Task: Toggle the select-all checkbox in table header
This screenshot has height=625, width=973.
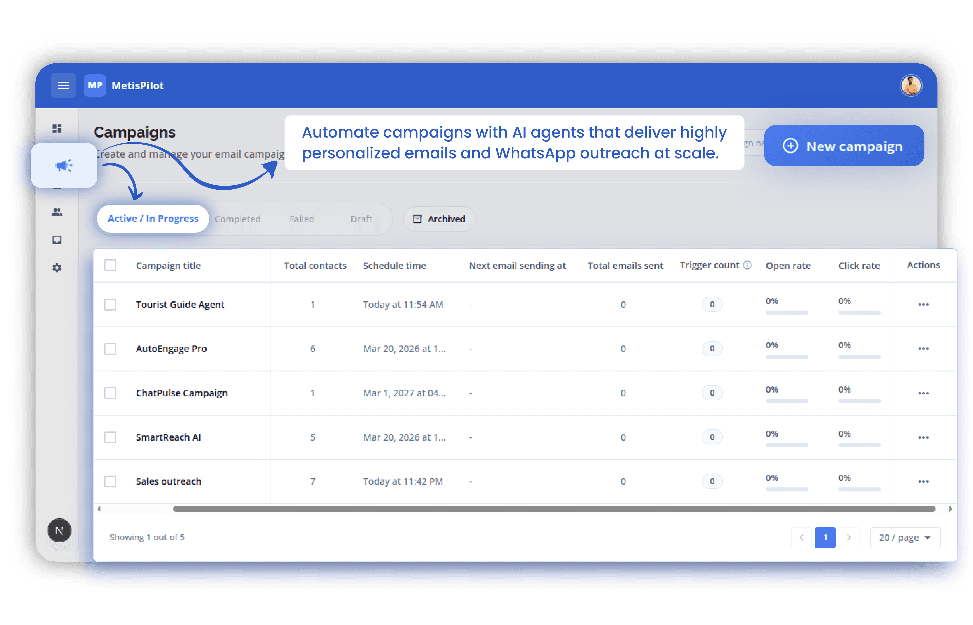Action: coord(110,265)
